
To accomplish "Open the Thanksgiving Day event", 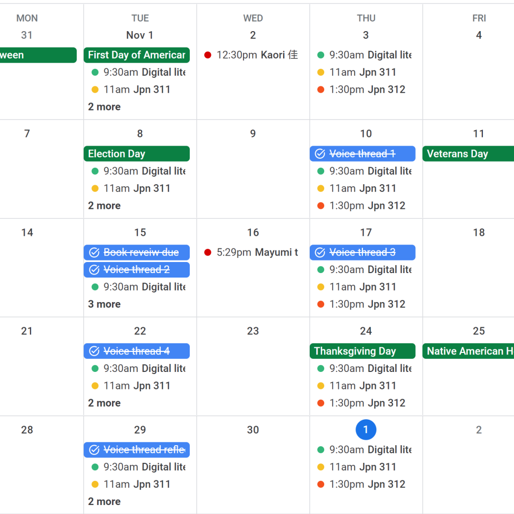I will pyautogui.click(x=362, y=351).
